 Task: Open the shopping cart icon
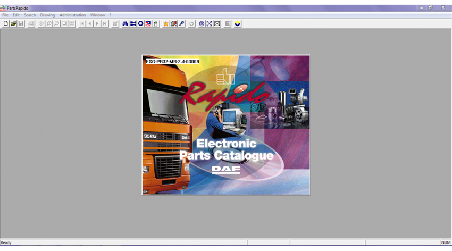point(115,23)
